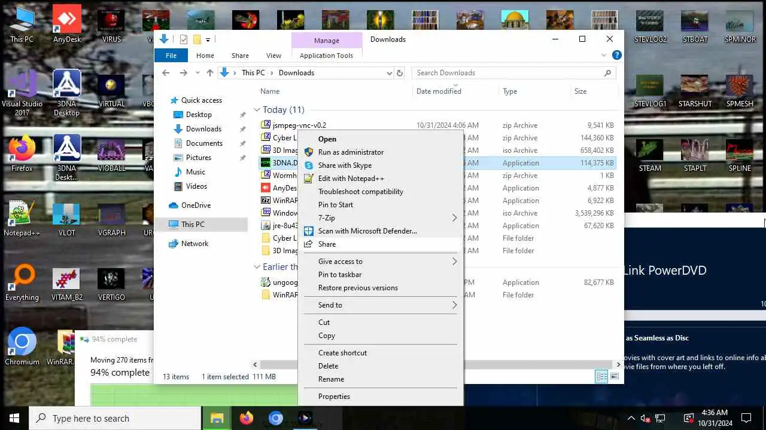Image resolution: width=766 pixels, height=430 pixels.
Task: Switch to details view layout
Action: 601,376
